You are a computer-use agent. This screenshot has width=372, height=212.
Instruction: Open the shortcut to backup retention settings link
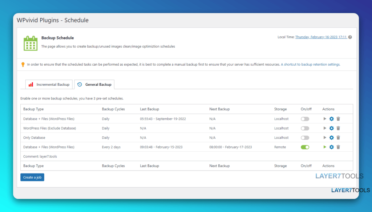coord(310,65)
